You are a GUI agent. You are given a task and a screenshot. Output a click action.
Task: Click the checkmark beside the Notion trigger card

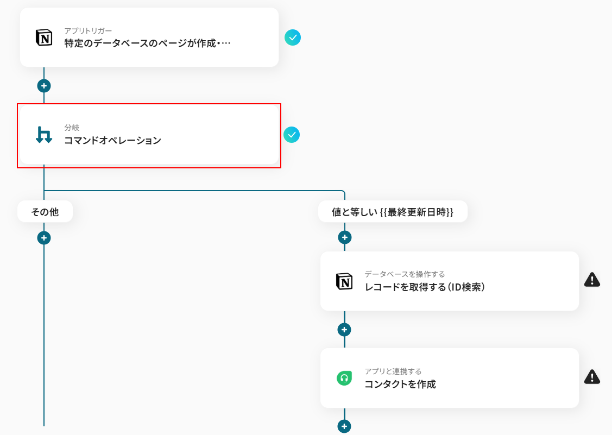coord(293,37)
